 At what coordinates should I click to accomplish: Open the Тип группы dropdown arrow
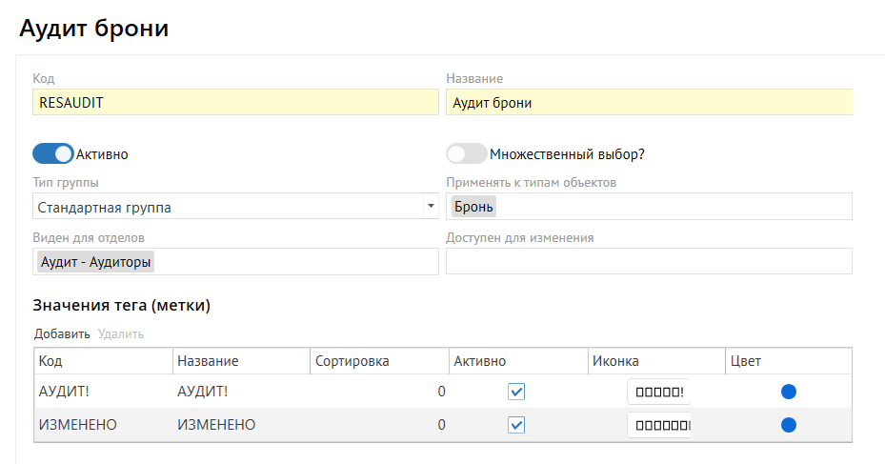(430, 206)
